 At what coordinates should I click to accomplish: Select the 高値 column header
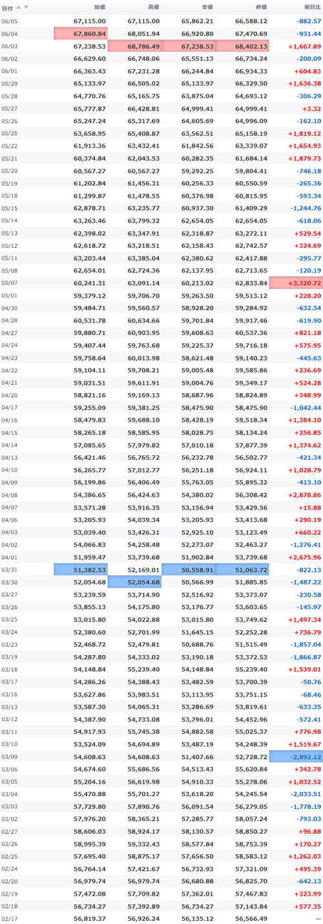tap(154, 7)
